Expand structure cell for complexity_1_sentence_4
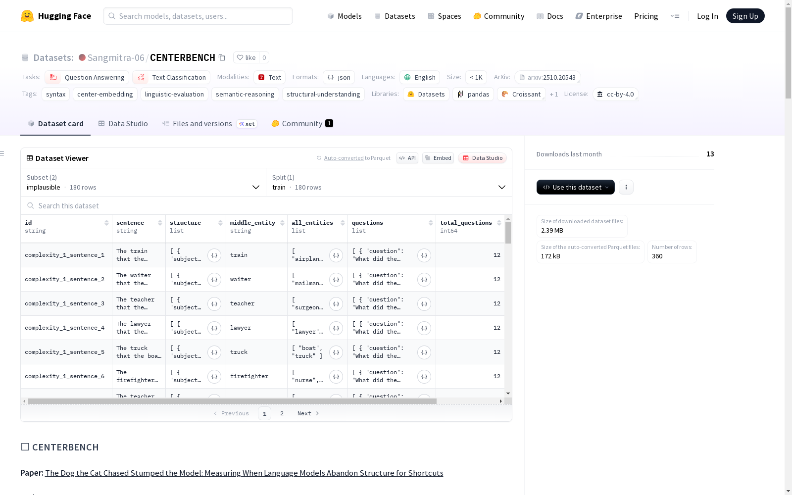The width and height of the screenshot is (792, 495). pos(214,328)
